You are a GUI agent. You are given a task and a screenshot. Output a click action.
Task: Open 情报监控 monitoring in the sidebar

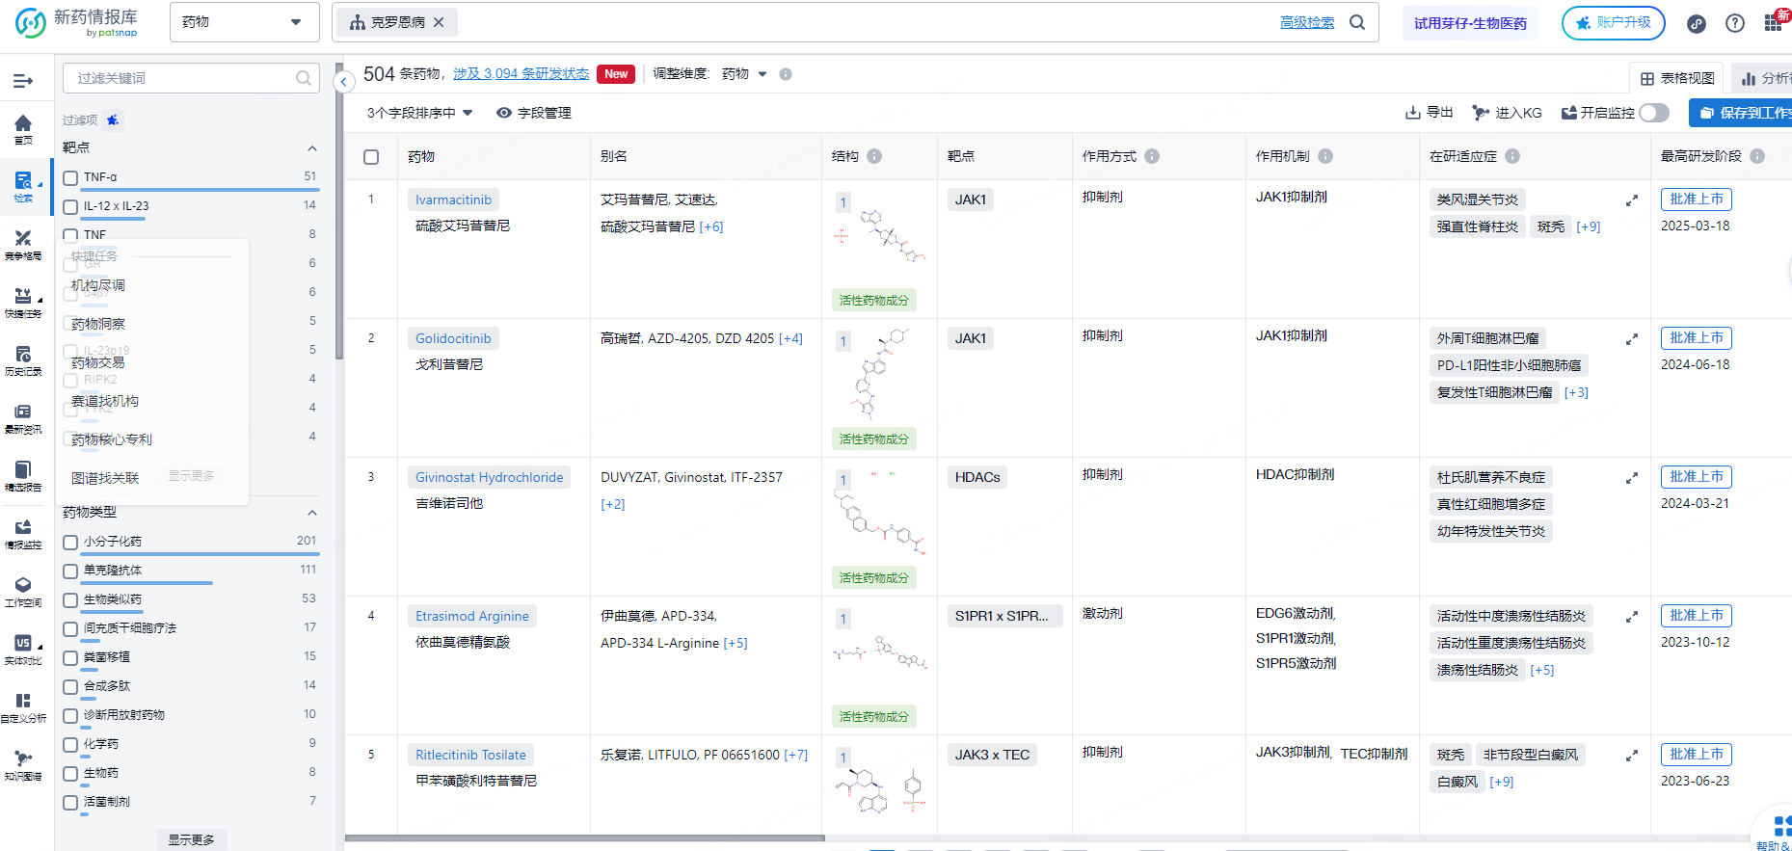(23, 534)
